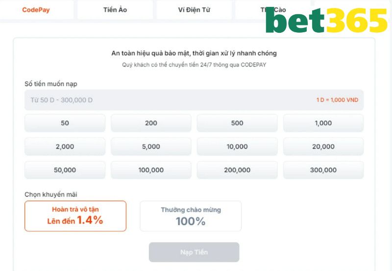Pick the 5,000 deposit amount
This screenshot has height=271, width=392.
coord(151,147)
